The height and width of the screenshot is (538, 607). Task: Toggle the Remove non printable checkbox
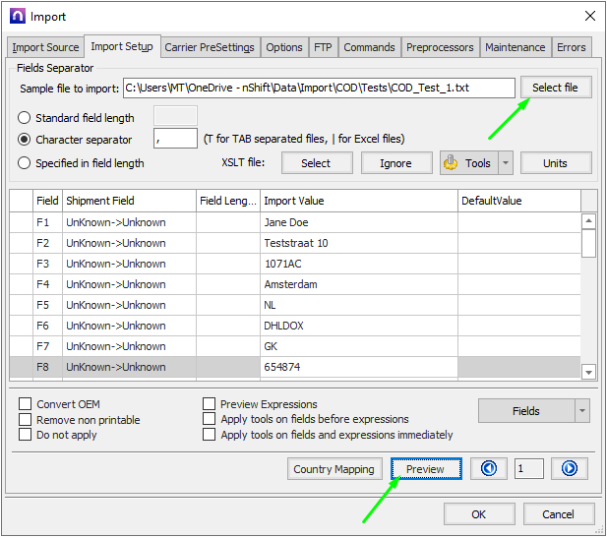26,420
